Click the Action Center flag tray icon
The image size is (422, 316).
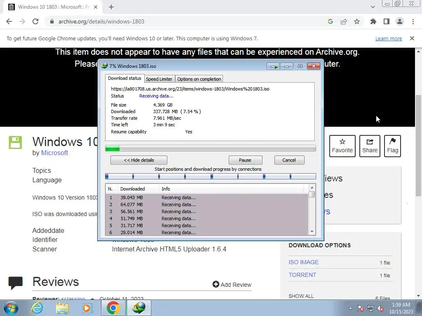pos(360,308)
